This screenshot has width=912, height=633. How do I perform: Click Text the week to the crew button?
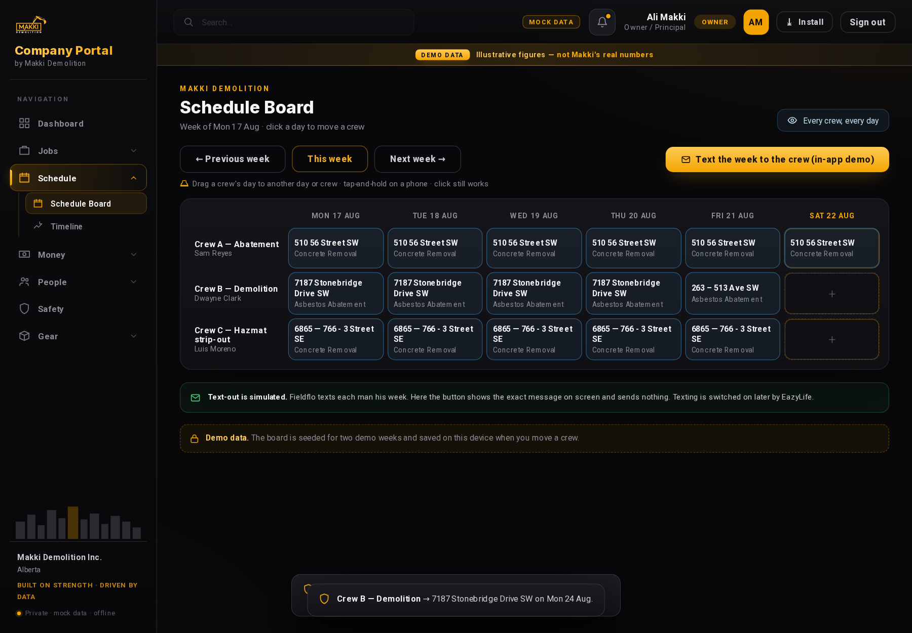pyautogui.click(x=777, y=160)
